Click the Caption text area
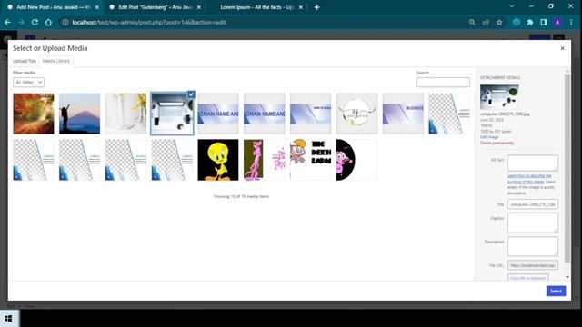Viewport: 582px width, 327px height. click(532, 223)
